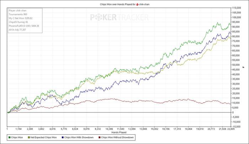249x144 pixels.
Task: Click x-axis tick label '18,464'
Action: tap(188, 129)
